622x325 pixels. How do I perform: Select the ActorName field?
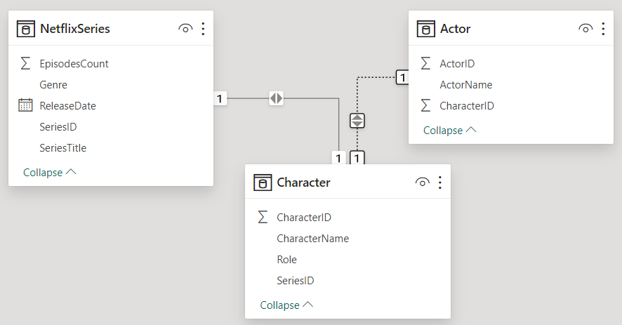tap(465, 85)
